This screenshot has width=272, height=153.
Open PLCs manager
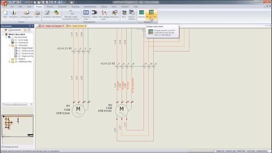[124, 14]
